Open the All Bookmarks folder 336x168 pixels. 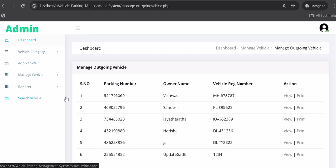pyautogui.click(x=323, y=15)
